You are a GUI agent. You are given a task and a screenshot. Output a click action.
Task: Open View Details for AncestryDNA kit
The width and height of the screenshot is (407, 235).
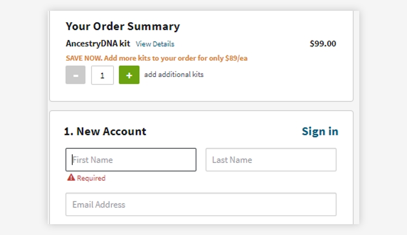click(x=155, y=44)
